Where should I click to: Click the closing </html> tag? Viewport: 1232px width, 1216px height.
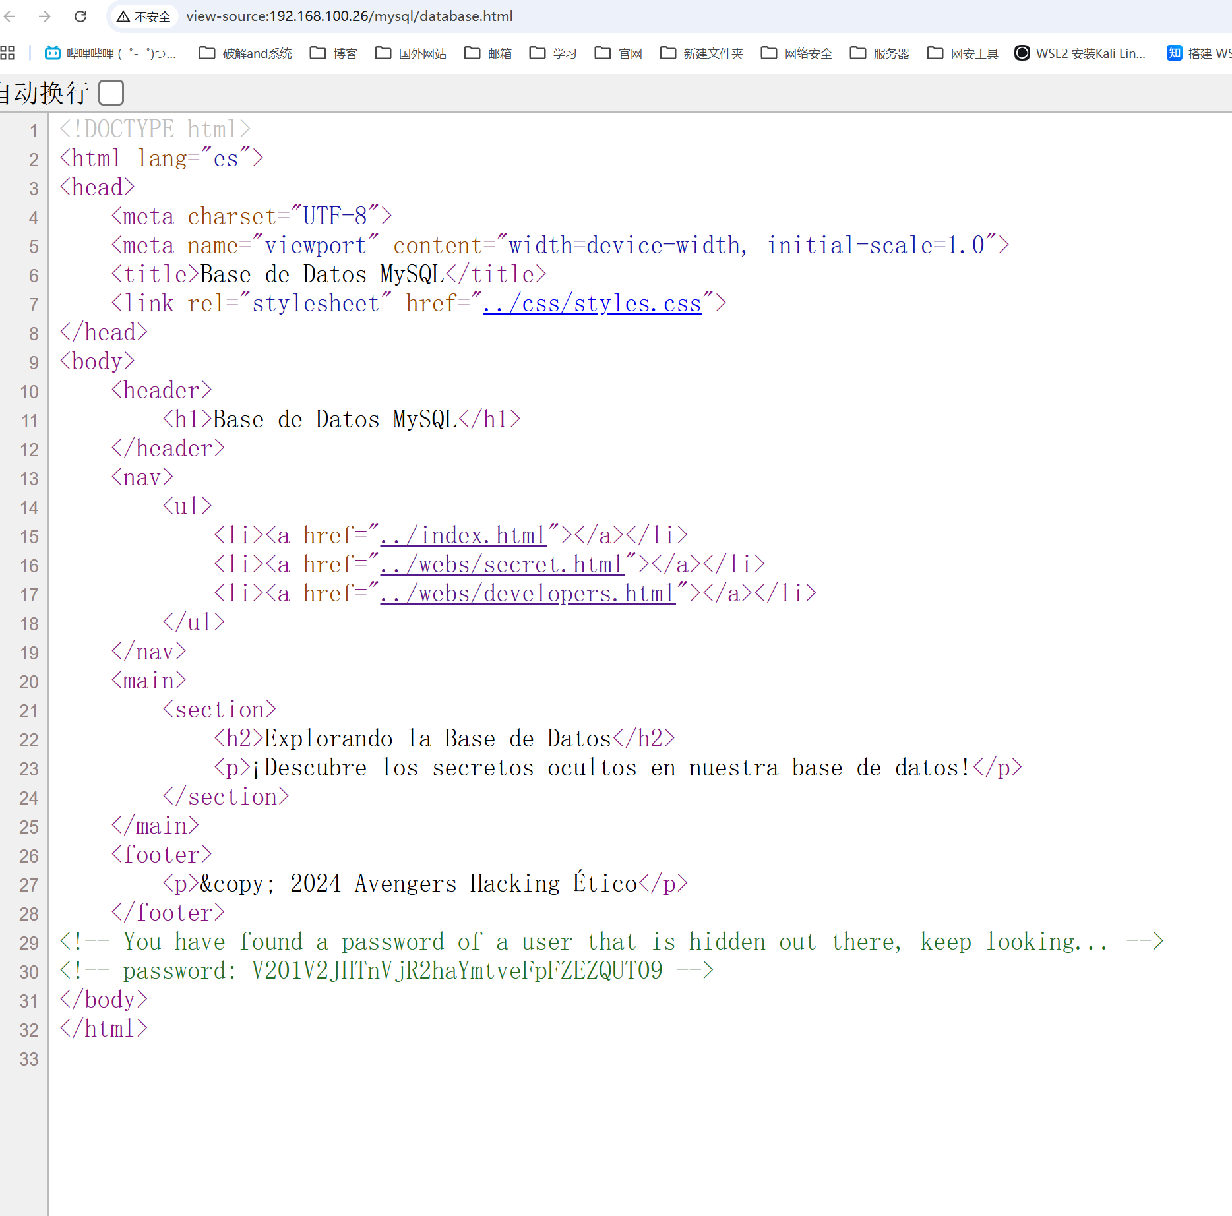tap(104, 1029)
